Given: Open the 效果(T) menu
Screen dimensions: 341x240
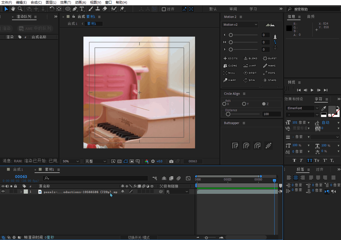Looking at the screenshot, I should pos(66,2).
